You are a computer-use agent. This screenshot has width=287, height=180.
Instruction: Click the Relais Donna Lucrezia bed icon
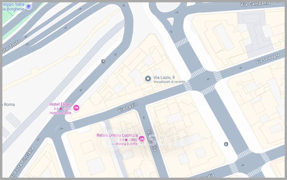(141, 139)
